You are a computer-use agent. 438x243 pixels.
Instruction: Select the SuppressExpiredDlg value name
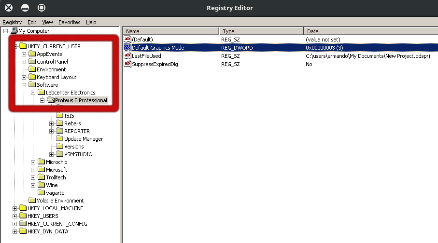(155, 64)
